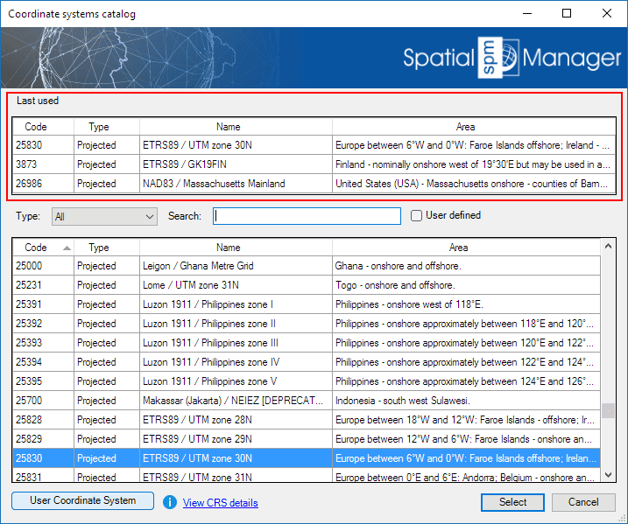Viewport: 628px width, 524px height.
Task: Click the blue info icon beside View CRS details
Action: point(170,502)
